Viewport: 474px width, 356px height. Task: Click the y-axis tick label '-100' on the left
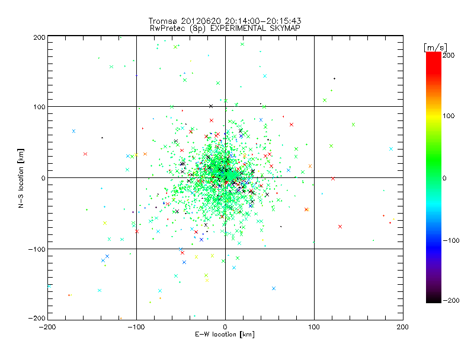pyautogui.click(x=37, y=249)
